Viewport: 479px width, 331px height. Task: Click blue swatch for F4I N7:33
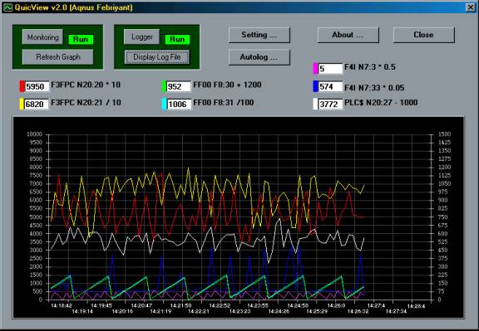315,86
